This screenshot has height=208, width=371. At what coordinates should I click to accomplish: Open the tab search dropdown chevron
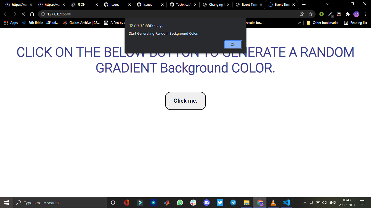[327, 4]
